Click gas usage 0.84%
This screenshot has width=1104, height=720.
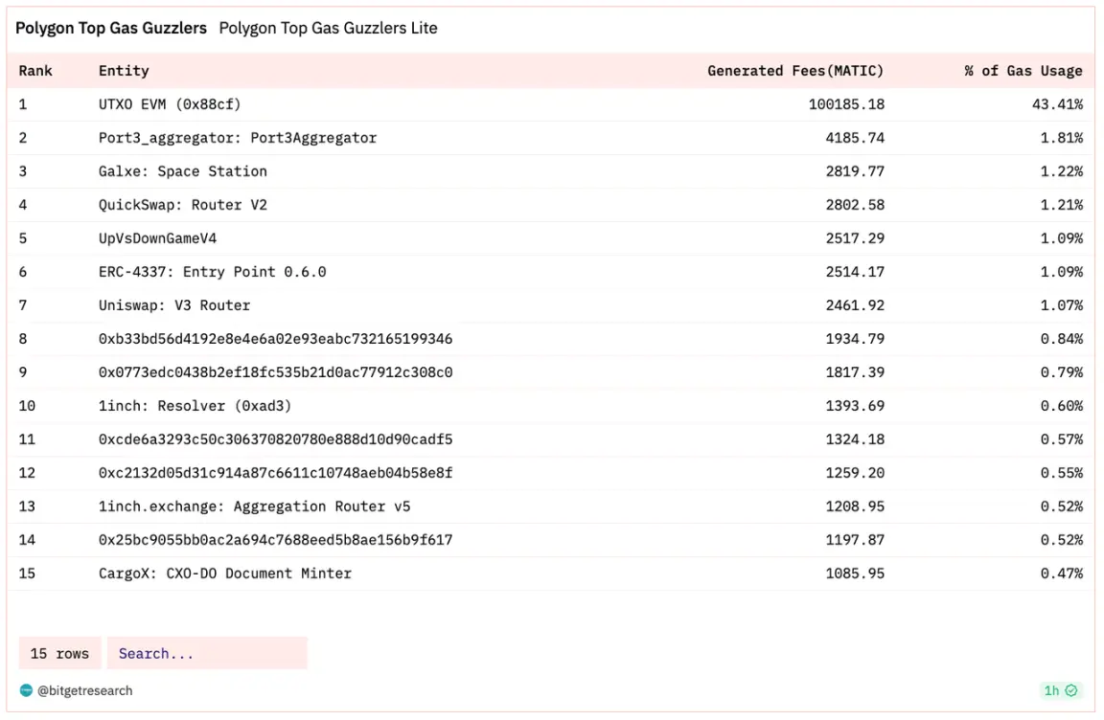click(1062, 339)
